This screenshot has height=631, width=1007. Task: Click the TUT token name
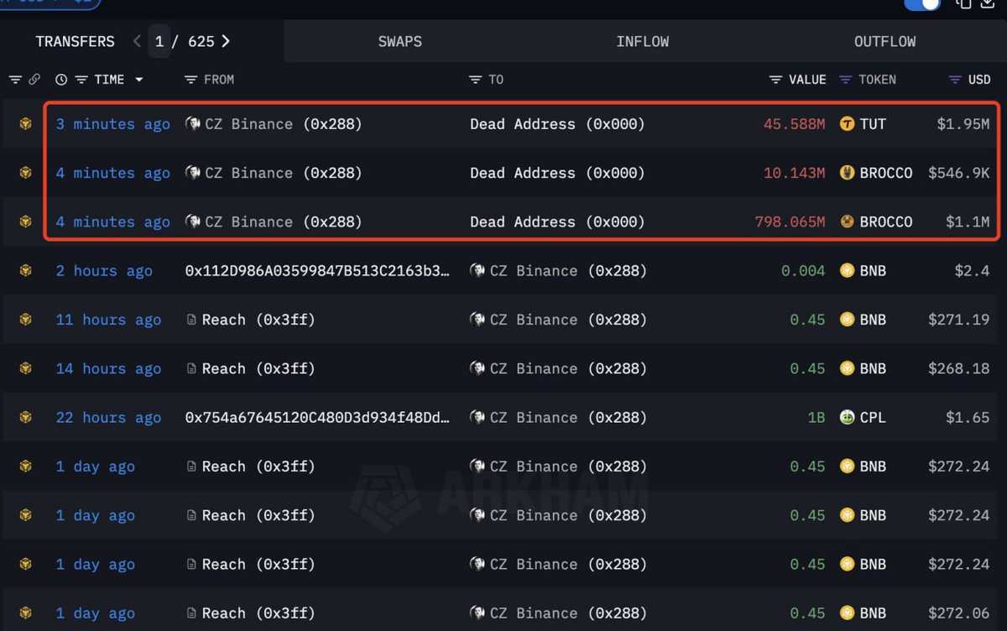click(873, 124)
